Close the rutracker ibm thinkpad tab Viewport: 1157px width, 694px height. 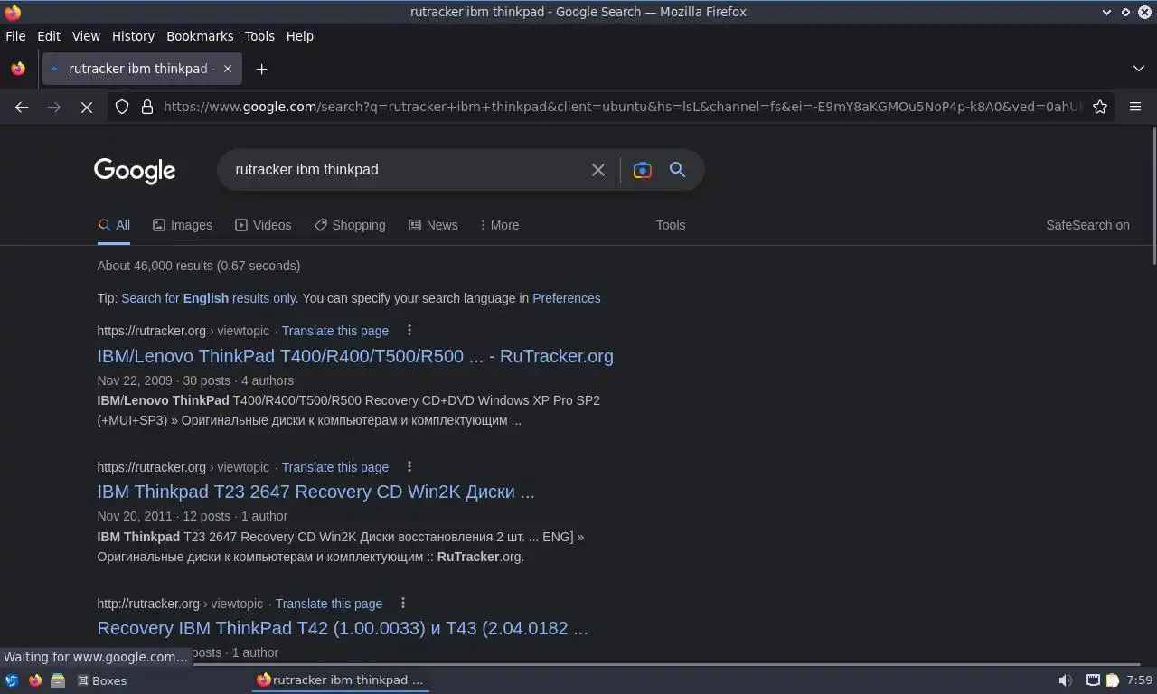tap(228, 69)
